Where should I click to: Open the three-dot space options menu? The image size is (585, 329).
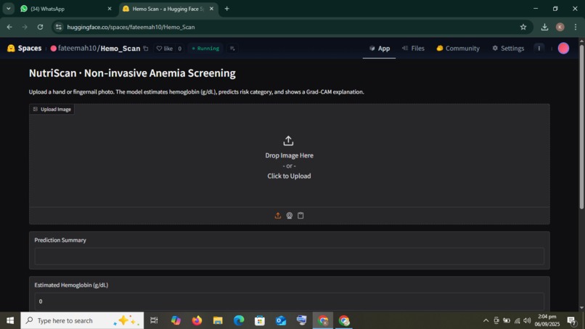pos(539,48)
